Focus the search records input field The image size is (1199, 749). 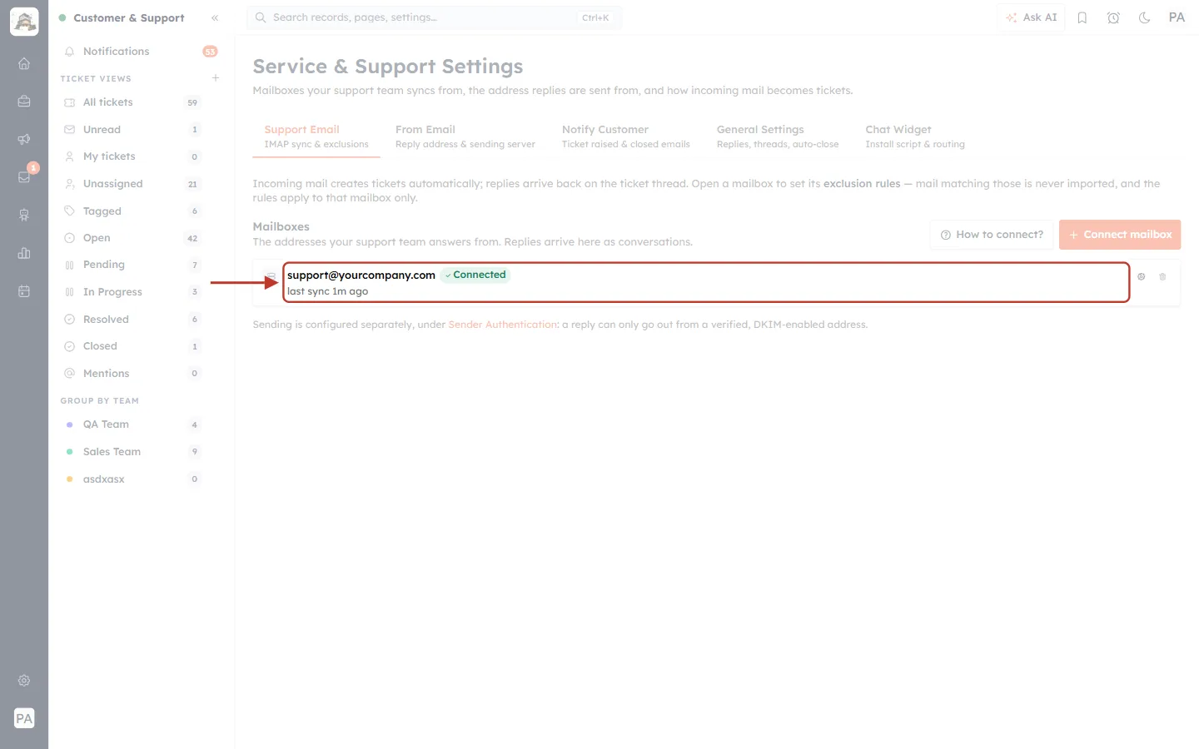click(434, 17)
